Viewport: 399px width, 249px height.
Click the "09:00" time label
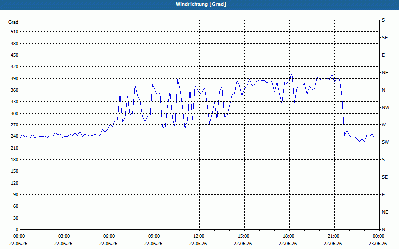pyautogui.click(x=155, y=236)
